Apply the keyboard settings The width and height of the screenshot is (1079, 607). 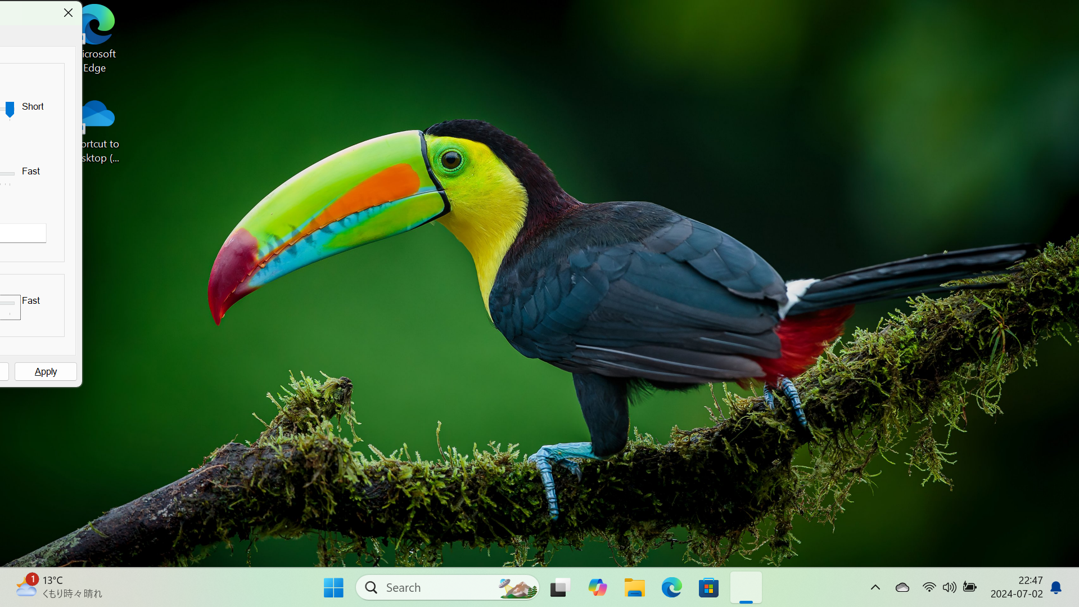46,371
